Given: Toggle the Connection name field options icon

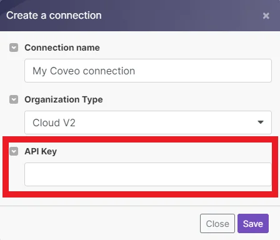Looking at the screenshot, I should [14, 47].
